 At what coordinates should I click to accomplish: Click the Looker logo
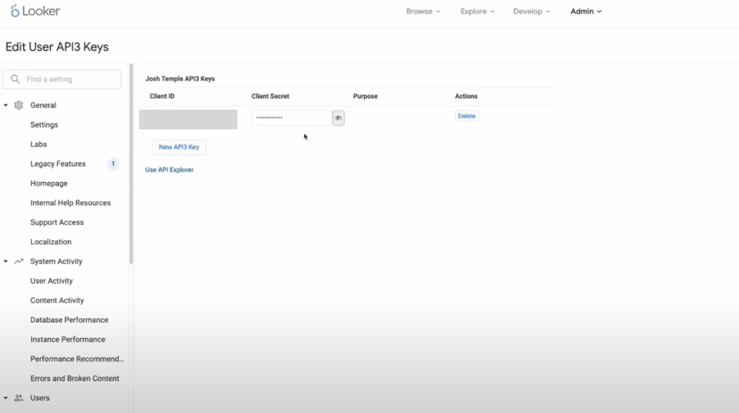coord(36,11)
